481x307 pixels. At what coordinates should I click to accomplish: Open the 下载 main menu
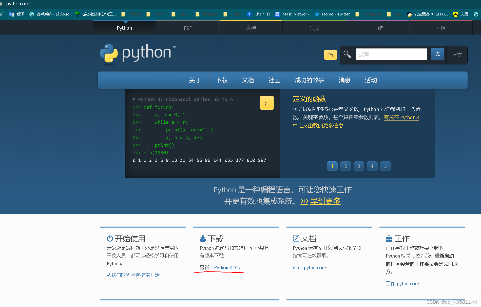pyautogui.click(x=222, y=80)
